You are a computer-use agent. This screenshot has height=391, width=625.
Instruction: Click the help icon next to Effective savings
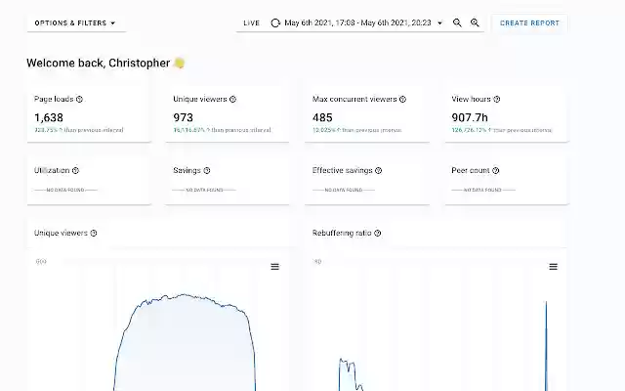click(x=378, y=170)
